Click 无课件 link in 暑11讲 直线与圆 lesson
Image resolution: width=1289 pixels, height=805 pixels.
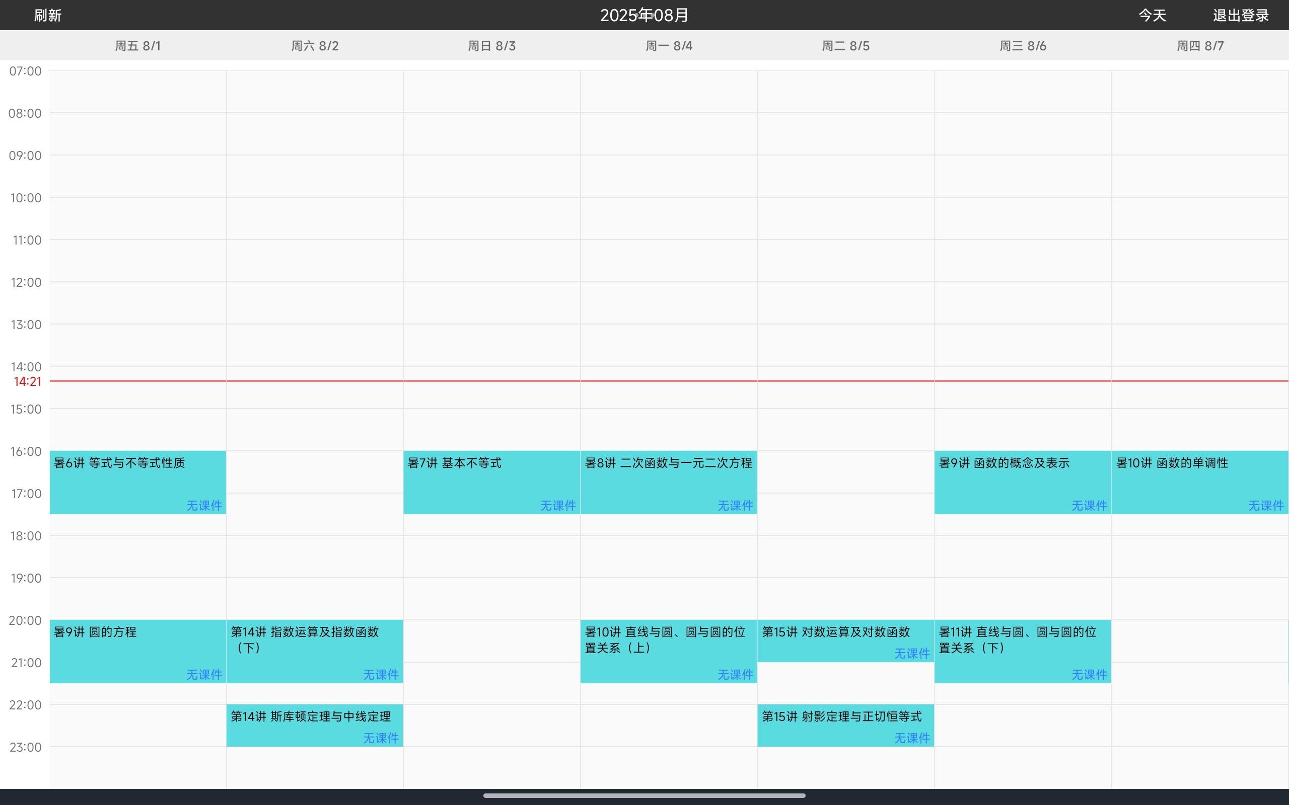coord(1089,675)
